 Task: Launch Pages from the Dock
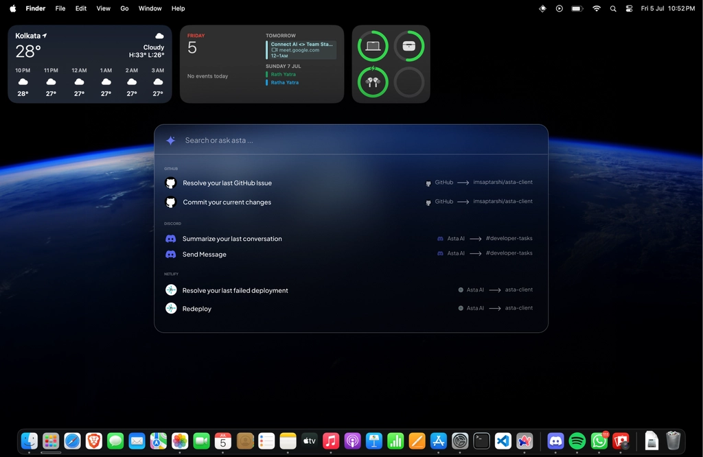[417, 441]
